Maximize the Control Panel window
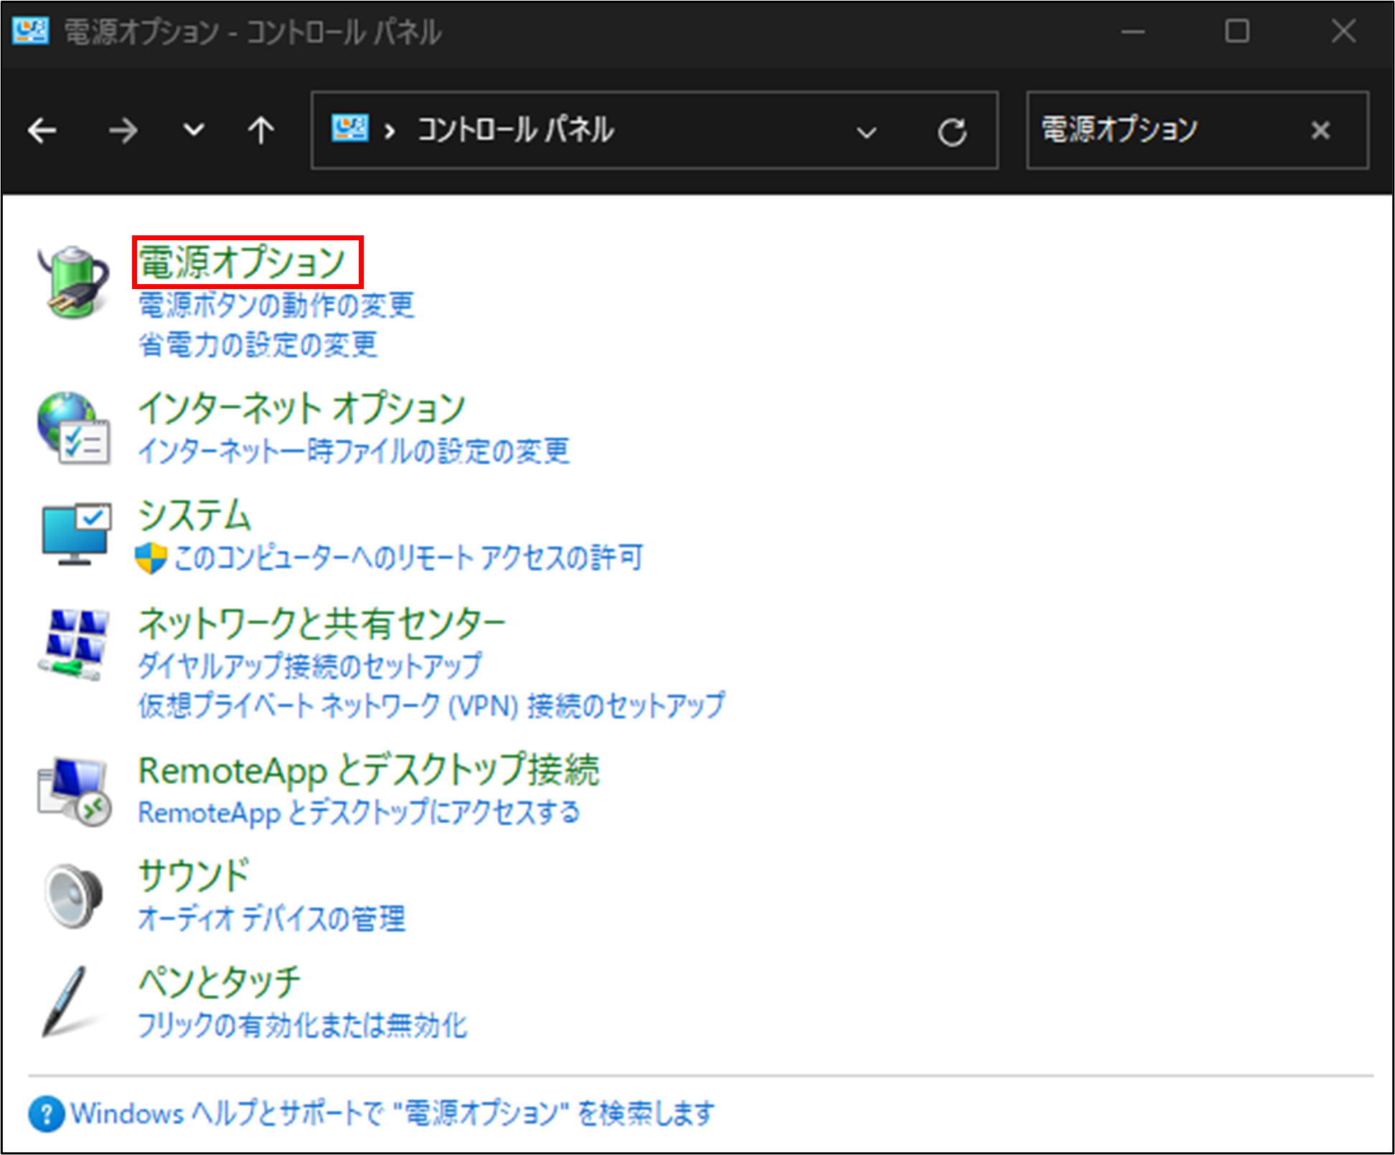This screenshot has width=1395, height=1155. point(1237,32)
